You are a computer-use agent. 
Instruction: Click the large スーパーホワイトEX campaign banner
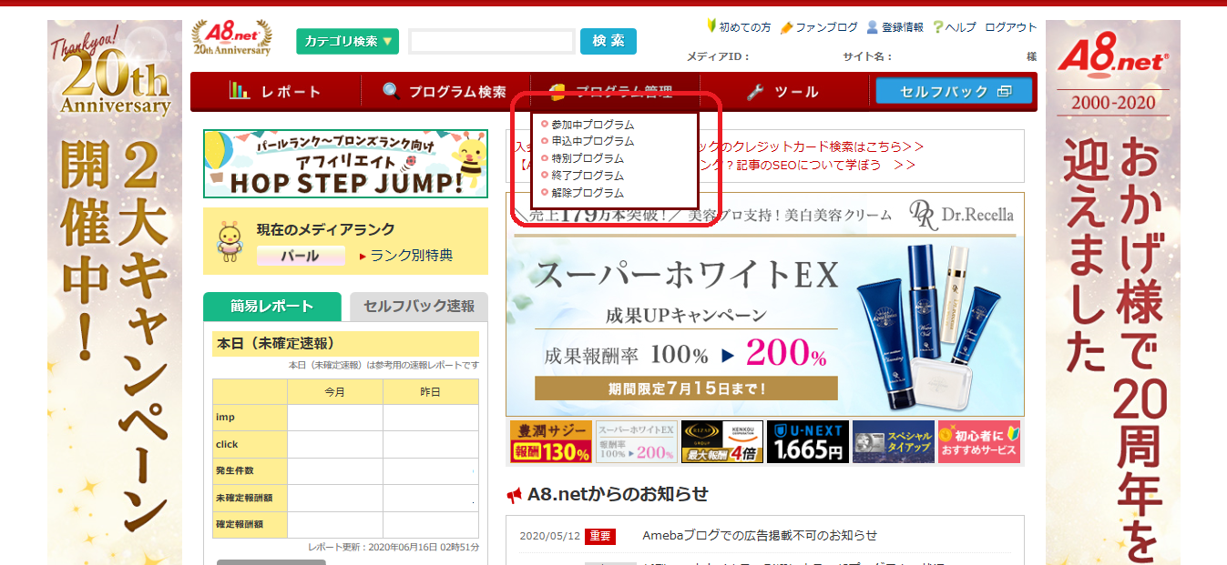(765, 305)
